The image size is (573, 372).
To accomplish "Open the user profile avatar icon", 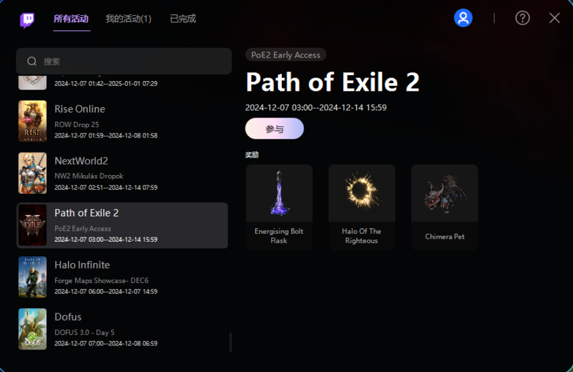I will 463,18.
